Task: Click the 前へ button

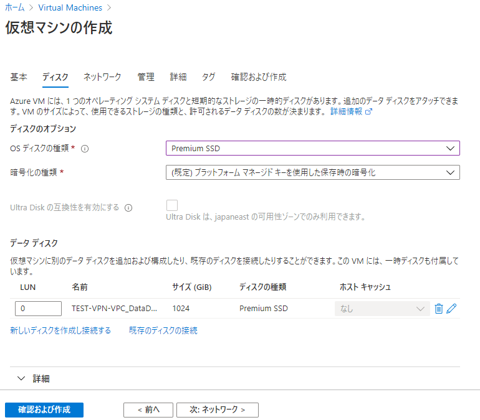Action: tap(148, 410)
